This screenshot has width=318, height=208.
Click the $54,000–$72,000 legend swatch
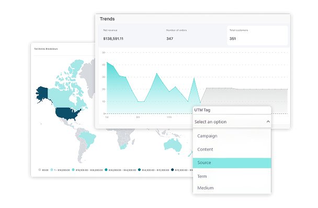pyautogui.click(x=139, y=170)
